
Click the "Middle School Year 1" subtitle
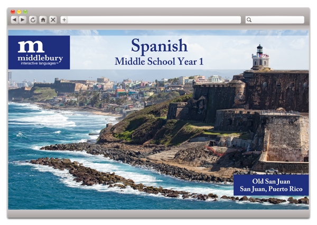[159, 61]
